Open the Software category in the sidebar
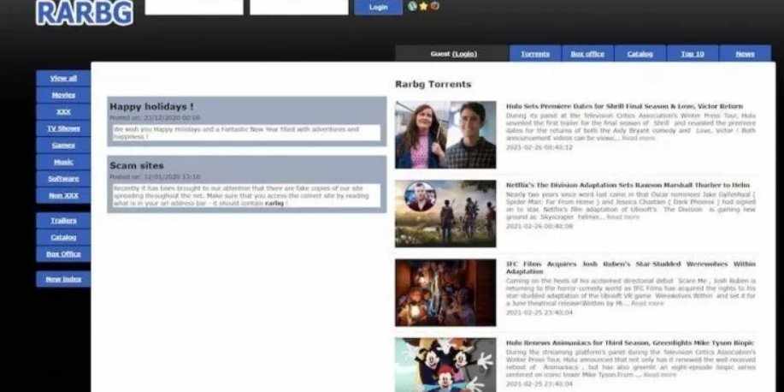The height and width of the screenshot is (392, 784). (63, 179)
